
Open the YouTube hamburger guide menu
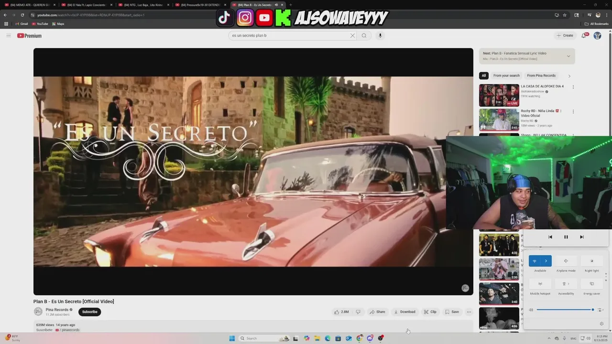click(8, 35)
